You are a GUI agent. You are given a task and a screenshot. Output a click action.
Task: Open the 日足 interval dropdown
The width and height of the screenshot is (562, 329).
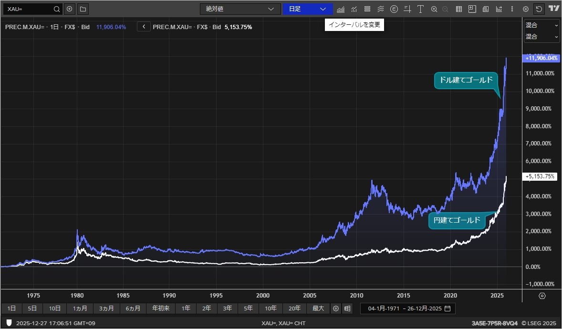307,9
